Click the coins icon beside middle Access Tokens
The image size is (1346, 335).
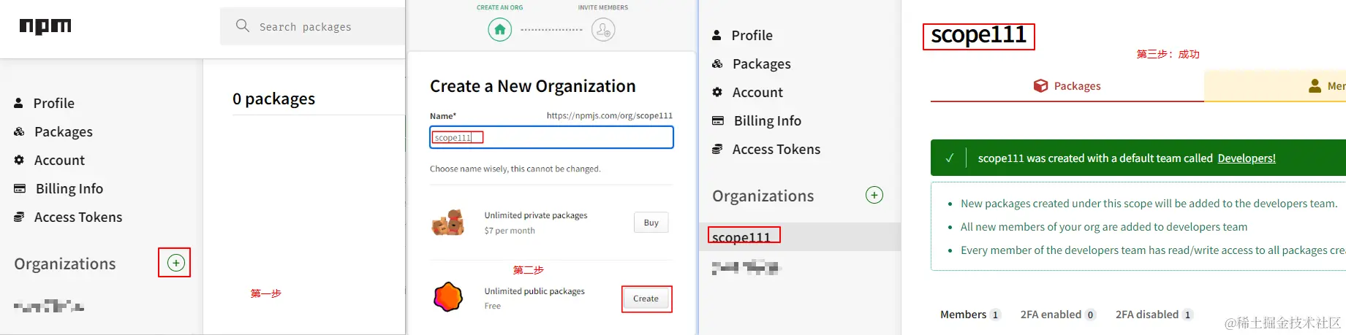pos(717,149)
